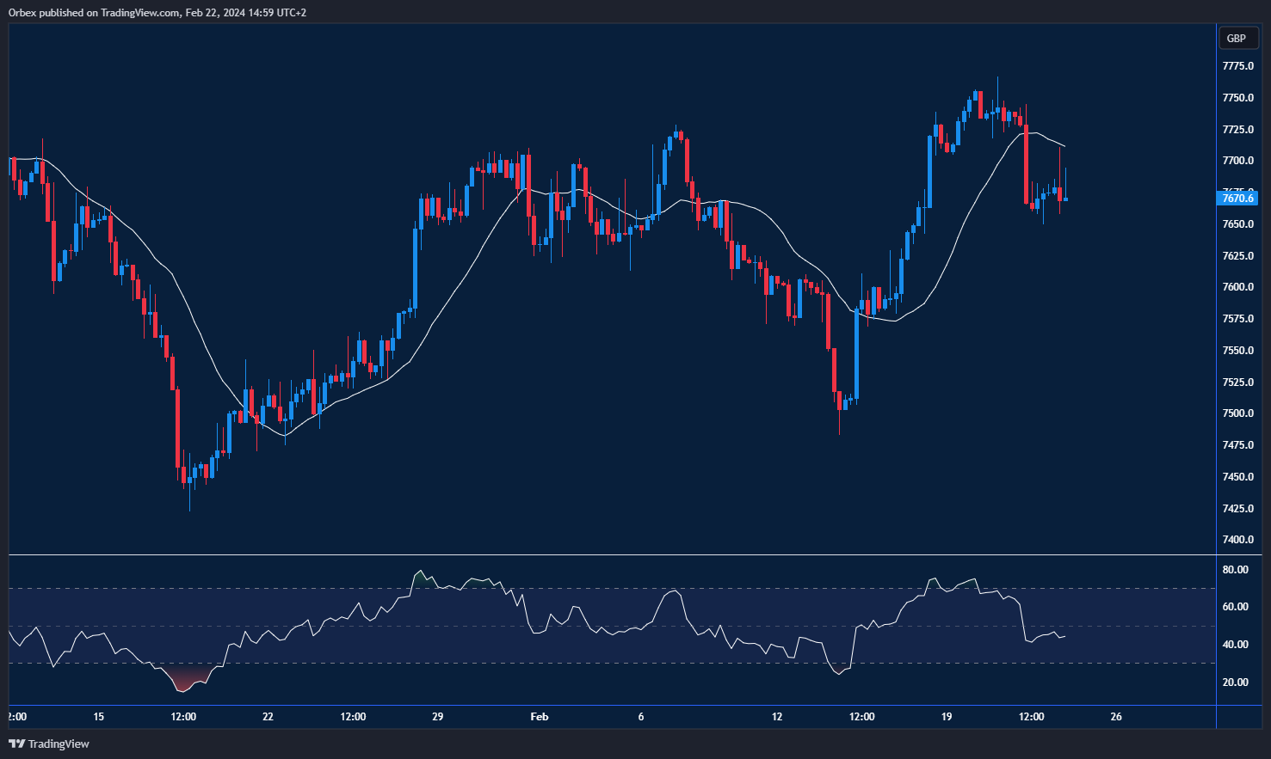Click the latest candlestick on the chart
The image size is (1271, 759).
click(1065, 199)
